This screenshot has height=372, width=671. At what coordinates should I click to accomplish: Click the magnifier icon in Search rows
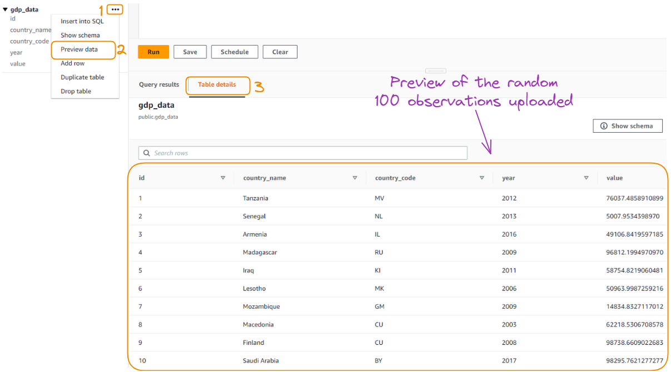(x=147, y=153)
